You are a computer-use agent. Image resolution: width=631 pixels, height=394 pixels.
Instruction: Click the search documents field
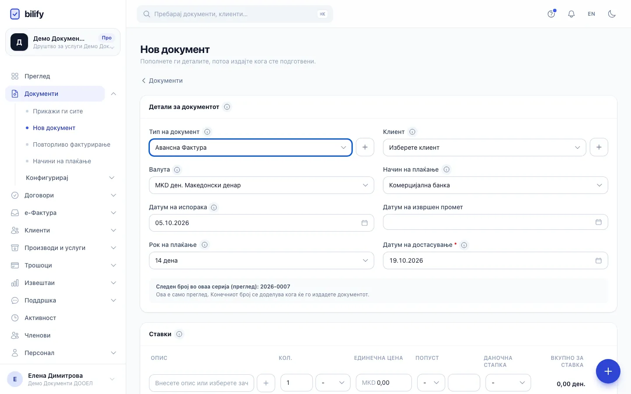click(235, 14)
